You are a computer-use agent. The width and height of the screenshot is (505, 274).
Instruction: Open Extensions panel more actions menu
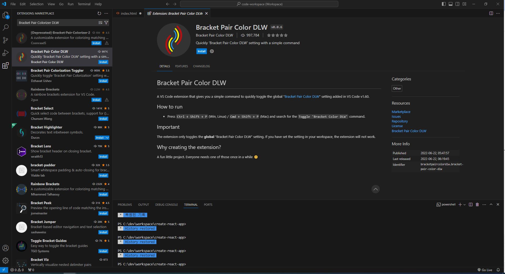(x=106, y=13)
